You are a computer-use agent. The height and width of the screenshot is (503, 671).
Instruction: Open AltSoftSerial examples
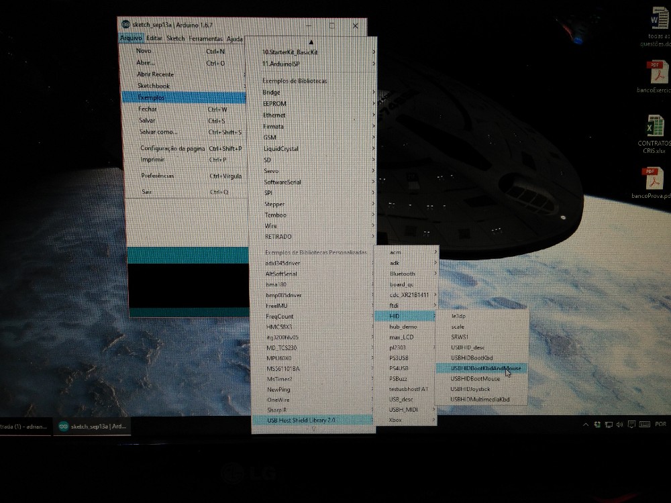313,274
